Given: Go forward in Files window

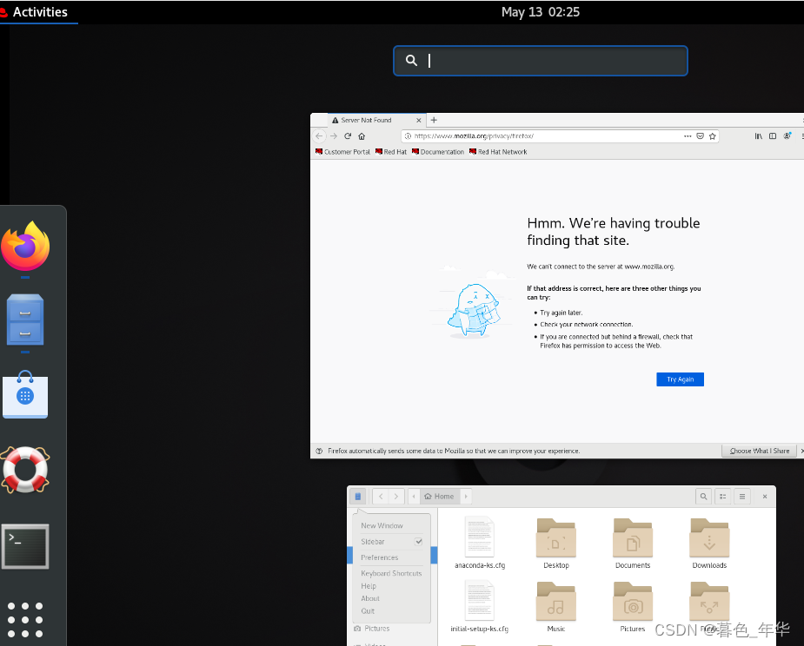Looking at the screenshot, I should [x=395, y=497].
